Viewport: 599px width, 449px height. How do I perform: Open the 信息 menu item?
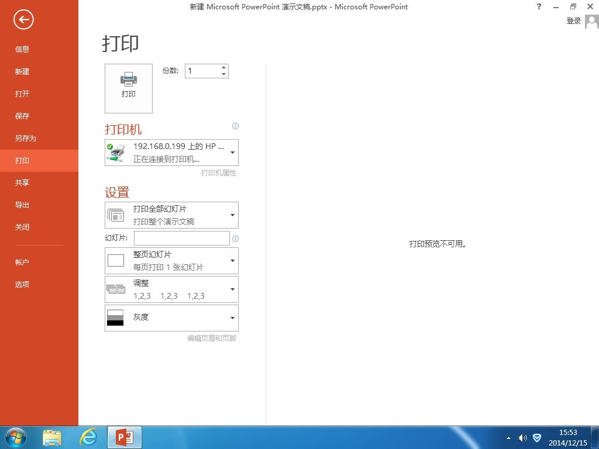39,49
